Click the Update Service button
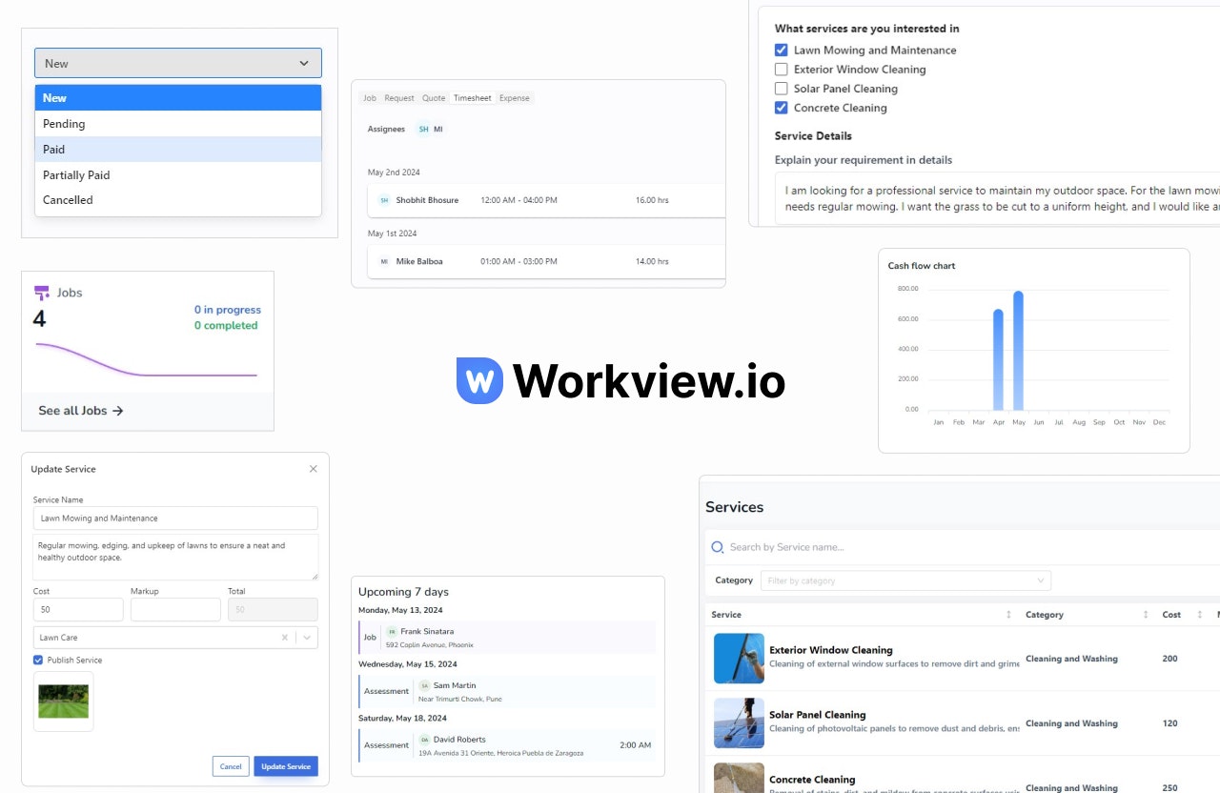 click(286, 766)
